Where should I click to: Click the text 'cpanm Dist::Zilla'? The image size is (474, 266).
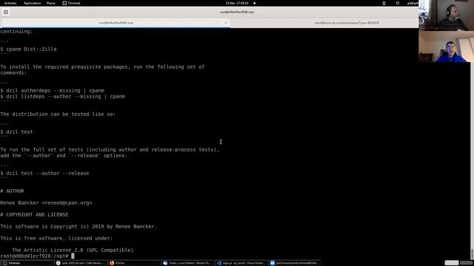click(x=31, y=50)
